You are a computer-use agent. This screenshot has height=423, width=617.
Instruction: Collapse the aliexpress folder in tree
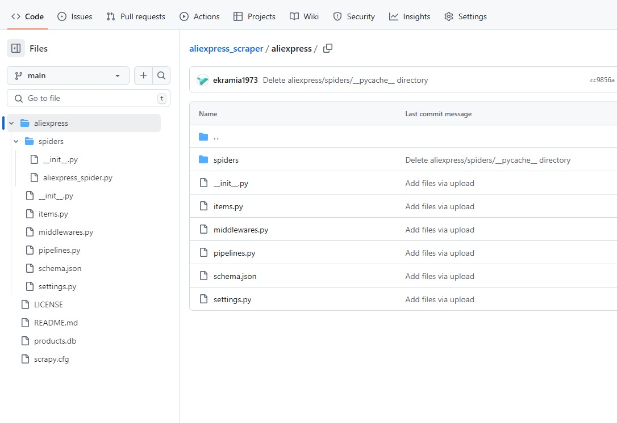11,123
